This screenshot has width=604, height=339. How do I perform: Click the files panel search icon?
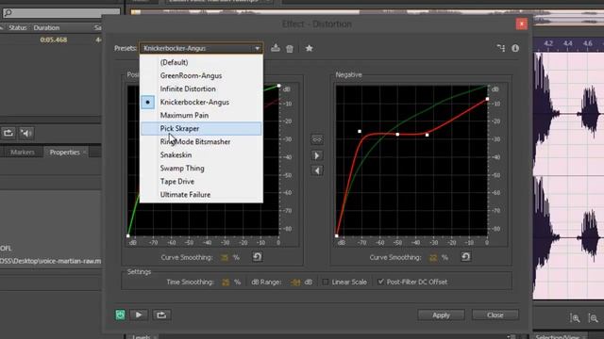tap(8, 12)
